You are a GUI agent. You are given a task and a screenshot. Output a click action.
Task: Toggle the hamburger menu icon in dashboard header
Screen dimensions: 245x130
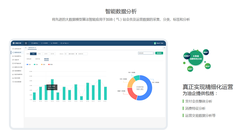click(26, 43)
